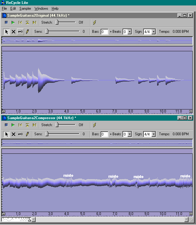196x225 pixels.
Task: Click the overview waveform strip in SampleGuitarra2Compressor
Action: [97, 143]
